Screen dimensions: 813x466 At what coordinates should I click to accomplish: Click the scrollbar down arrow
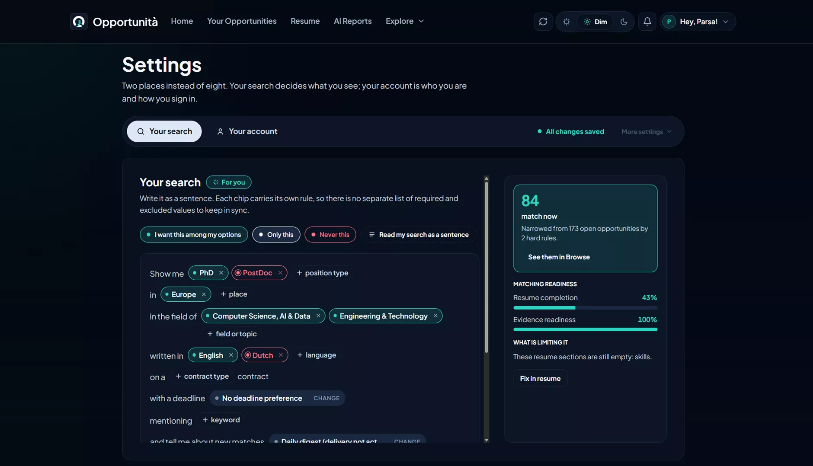coord(487,440)
